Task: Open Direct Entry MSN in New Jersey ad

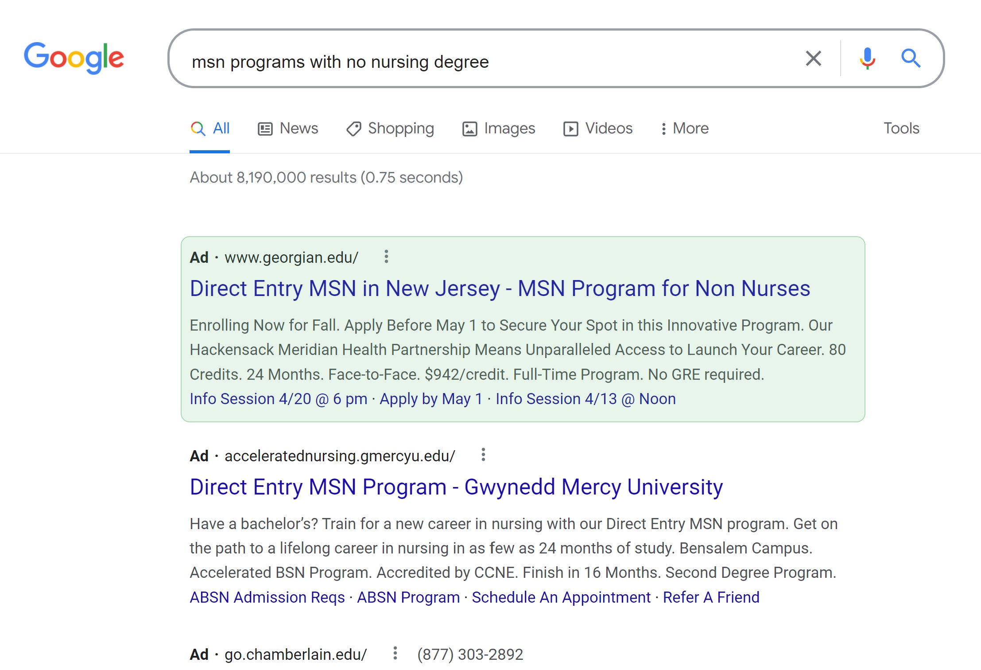Action: pyautogui.click(x=500, y=288)
